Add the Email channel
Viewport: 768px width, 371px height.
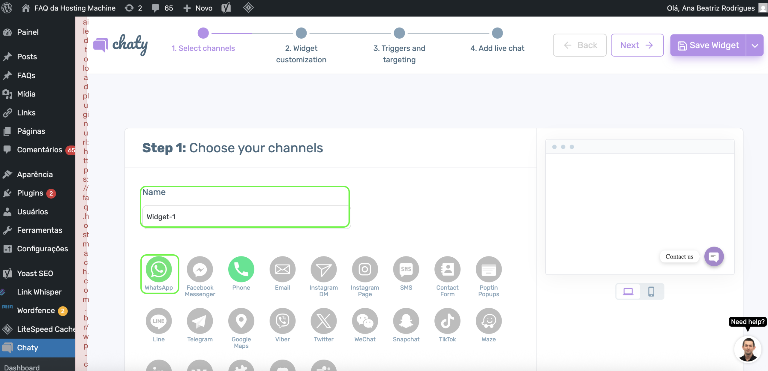(x=283, y=269)
